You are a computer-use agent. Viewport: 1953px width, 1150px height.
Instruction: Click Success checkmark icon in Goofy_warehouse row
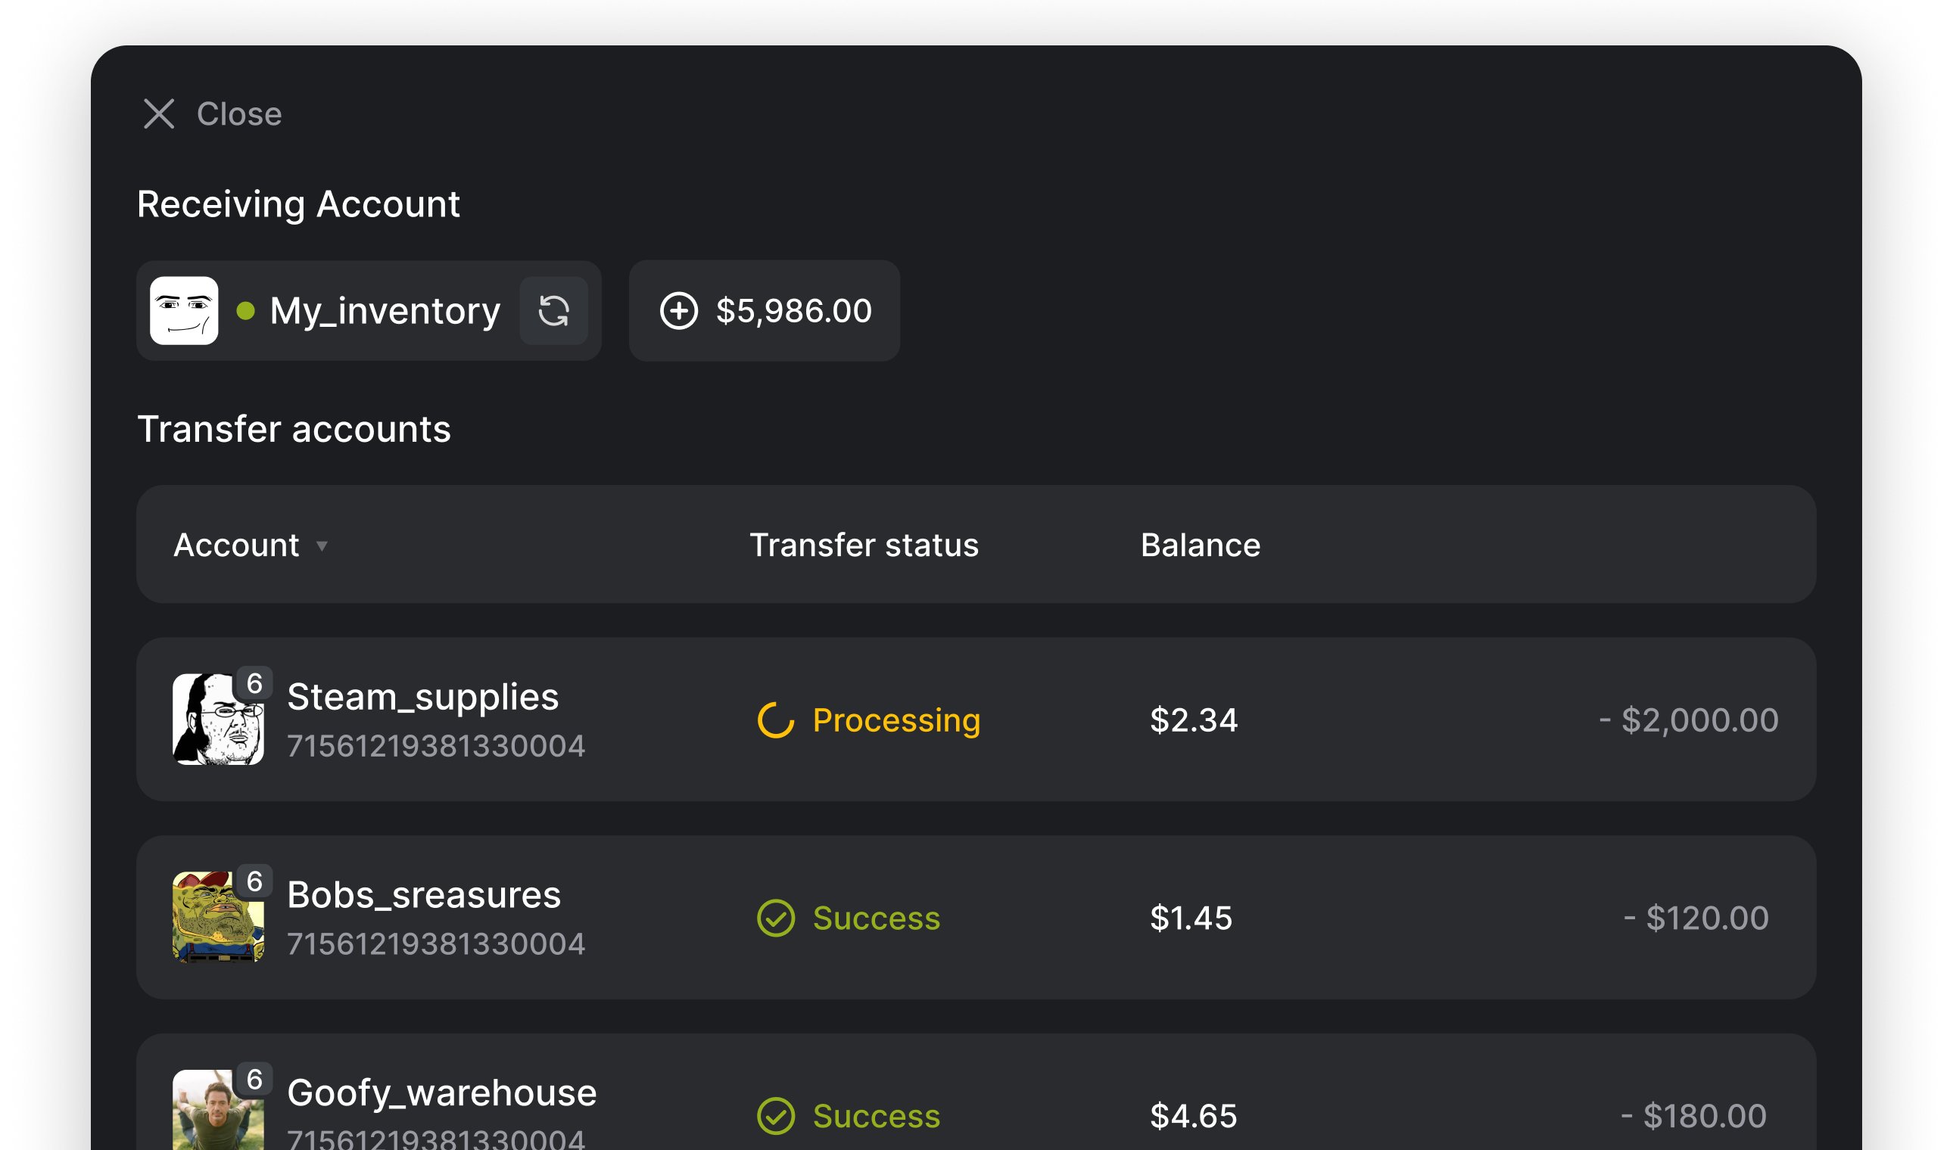pyautogui.click(x=775, y=1116)
